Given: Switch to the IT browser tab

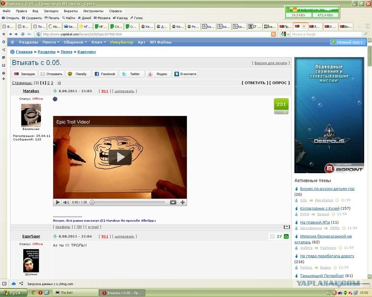Looking at the screenshot, I should (254, 26).
